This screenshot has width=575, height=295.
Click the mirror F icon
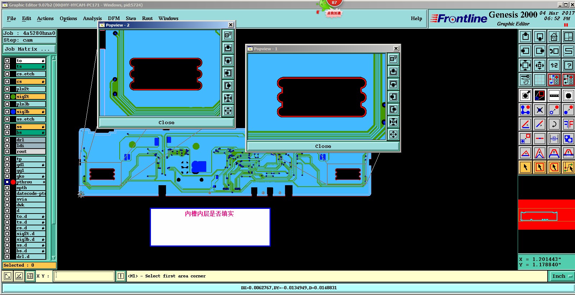[x=569, y=124]
